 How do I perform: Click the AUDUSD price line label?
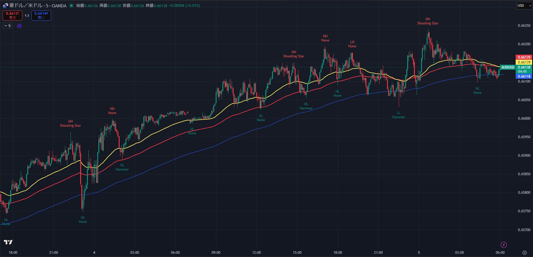(x=508, y=67)
